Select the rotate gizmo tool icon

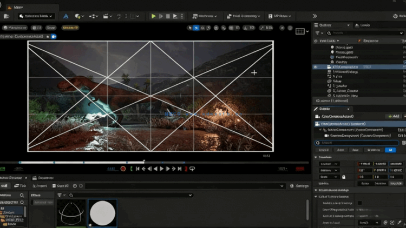202,28
